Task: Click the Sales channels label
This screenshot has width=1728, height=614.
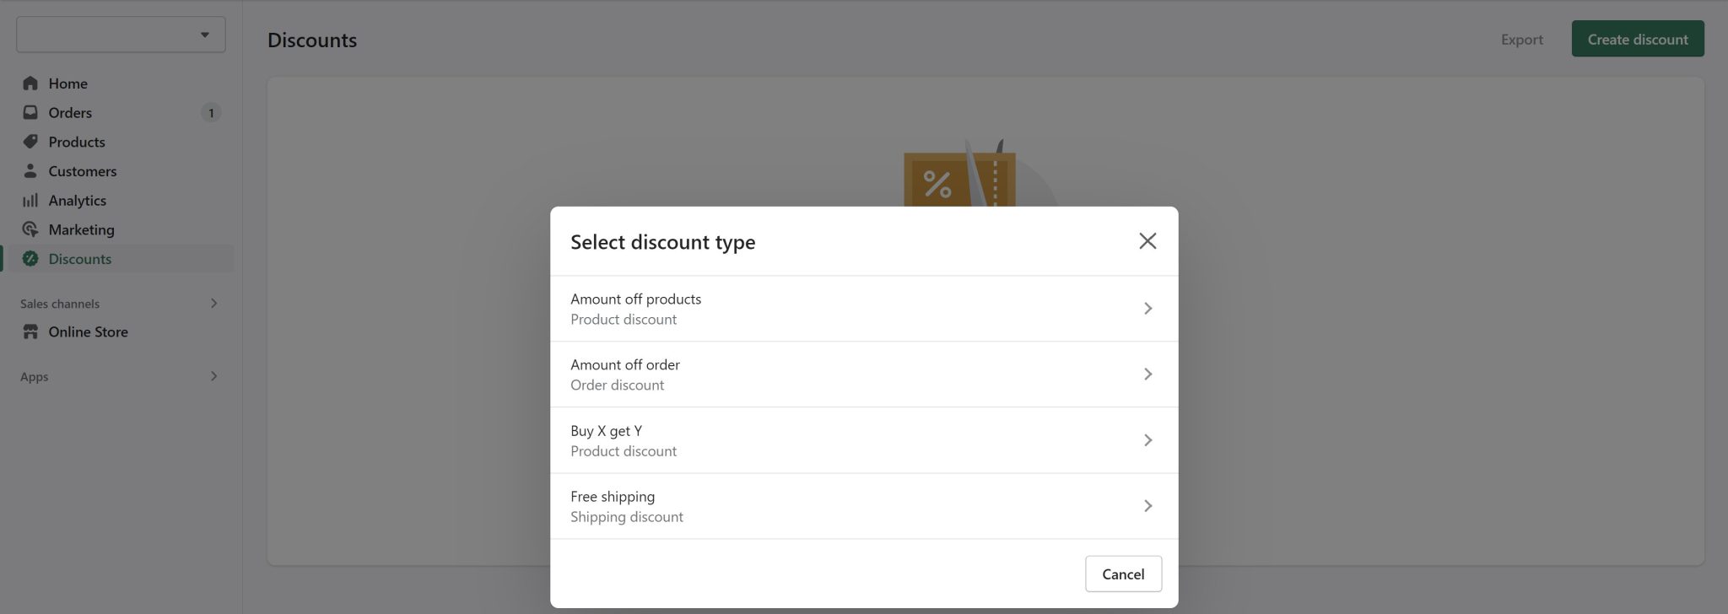Action: point(60,304)
